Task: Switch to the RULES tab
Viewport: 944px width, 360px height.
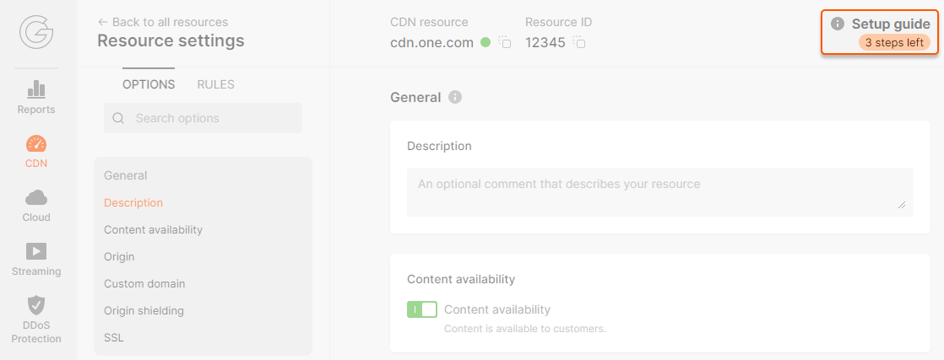Action: [215, 84]
